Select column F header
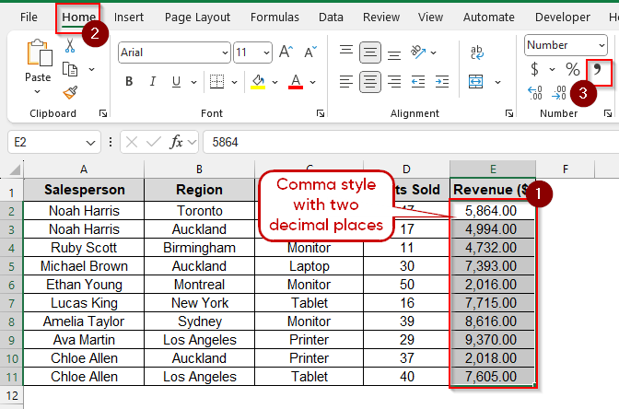 [564, 169]
